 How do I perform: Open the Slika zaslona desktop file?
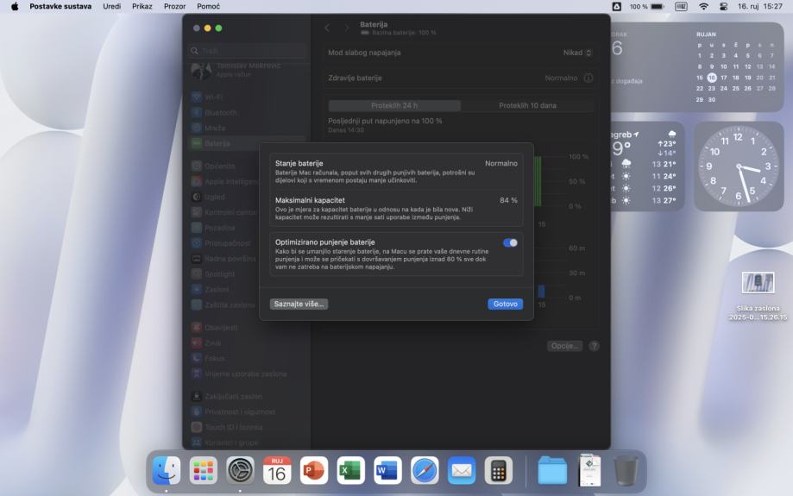click(758, 295)
